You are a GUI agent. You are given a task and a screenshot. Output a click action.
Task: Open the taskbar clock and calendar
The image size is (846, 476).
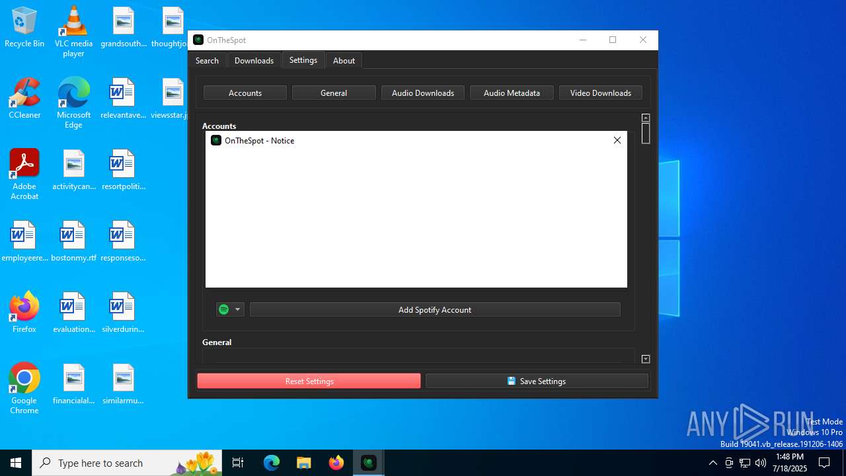pos(790,463)
